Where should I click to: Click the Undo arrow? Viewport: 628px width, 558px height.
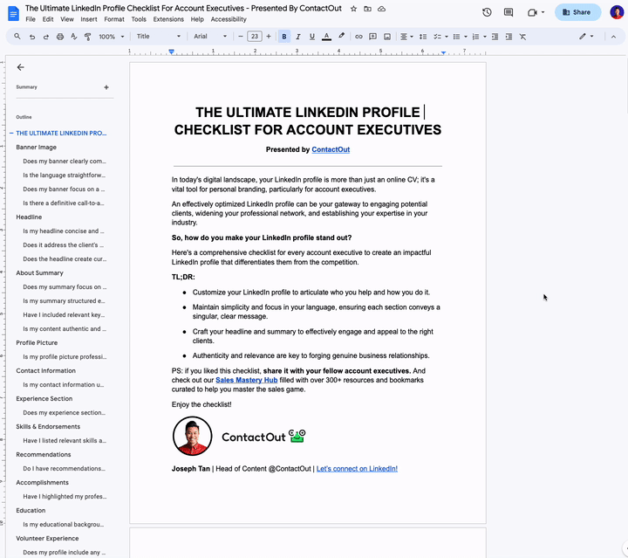[x=32, y=37]
